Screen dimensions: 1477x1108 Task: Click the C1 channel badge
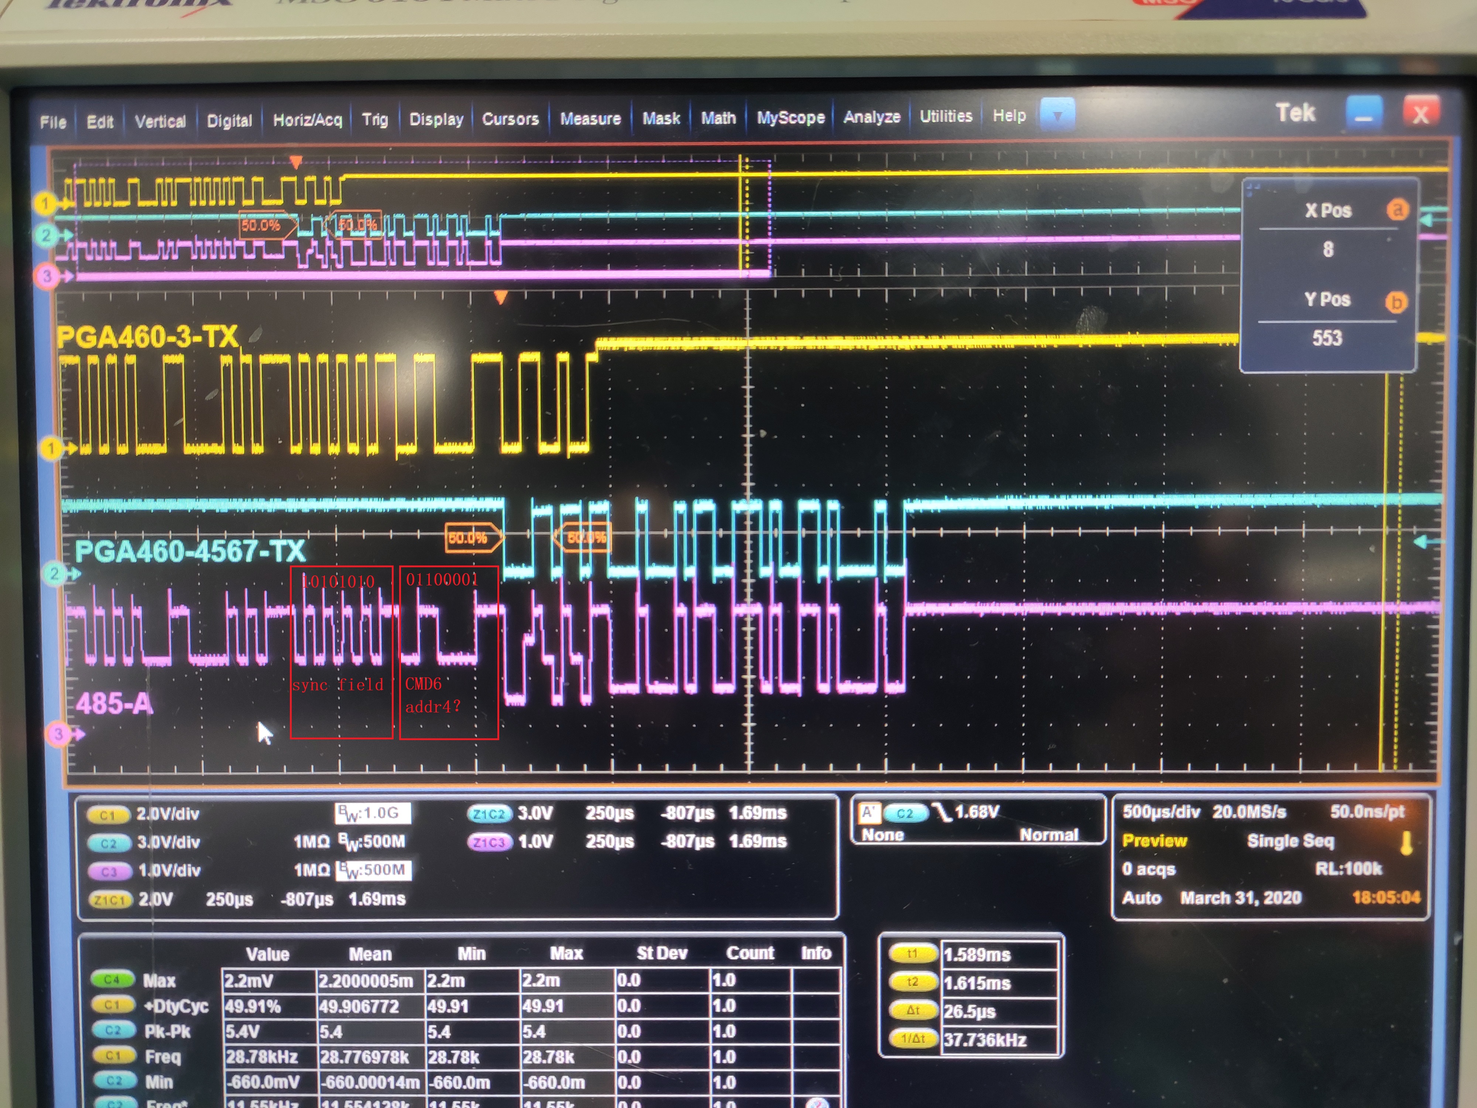pos(108,815)
